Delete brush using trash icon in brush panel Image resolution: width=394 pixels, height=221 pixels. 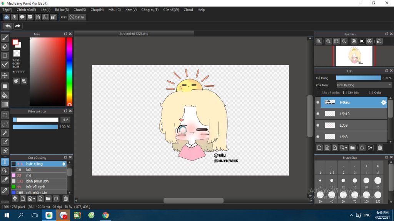coord(65,199)
